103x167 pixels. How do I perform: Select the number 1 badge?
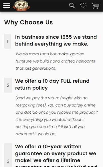tap(7, 41)
